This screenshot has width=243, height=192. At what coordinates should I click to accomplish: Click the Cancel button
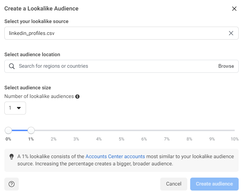(x=174, y=184)
